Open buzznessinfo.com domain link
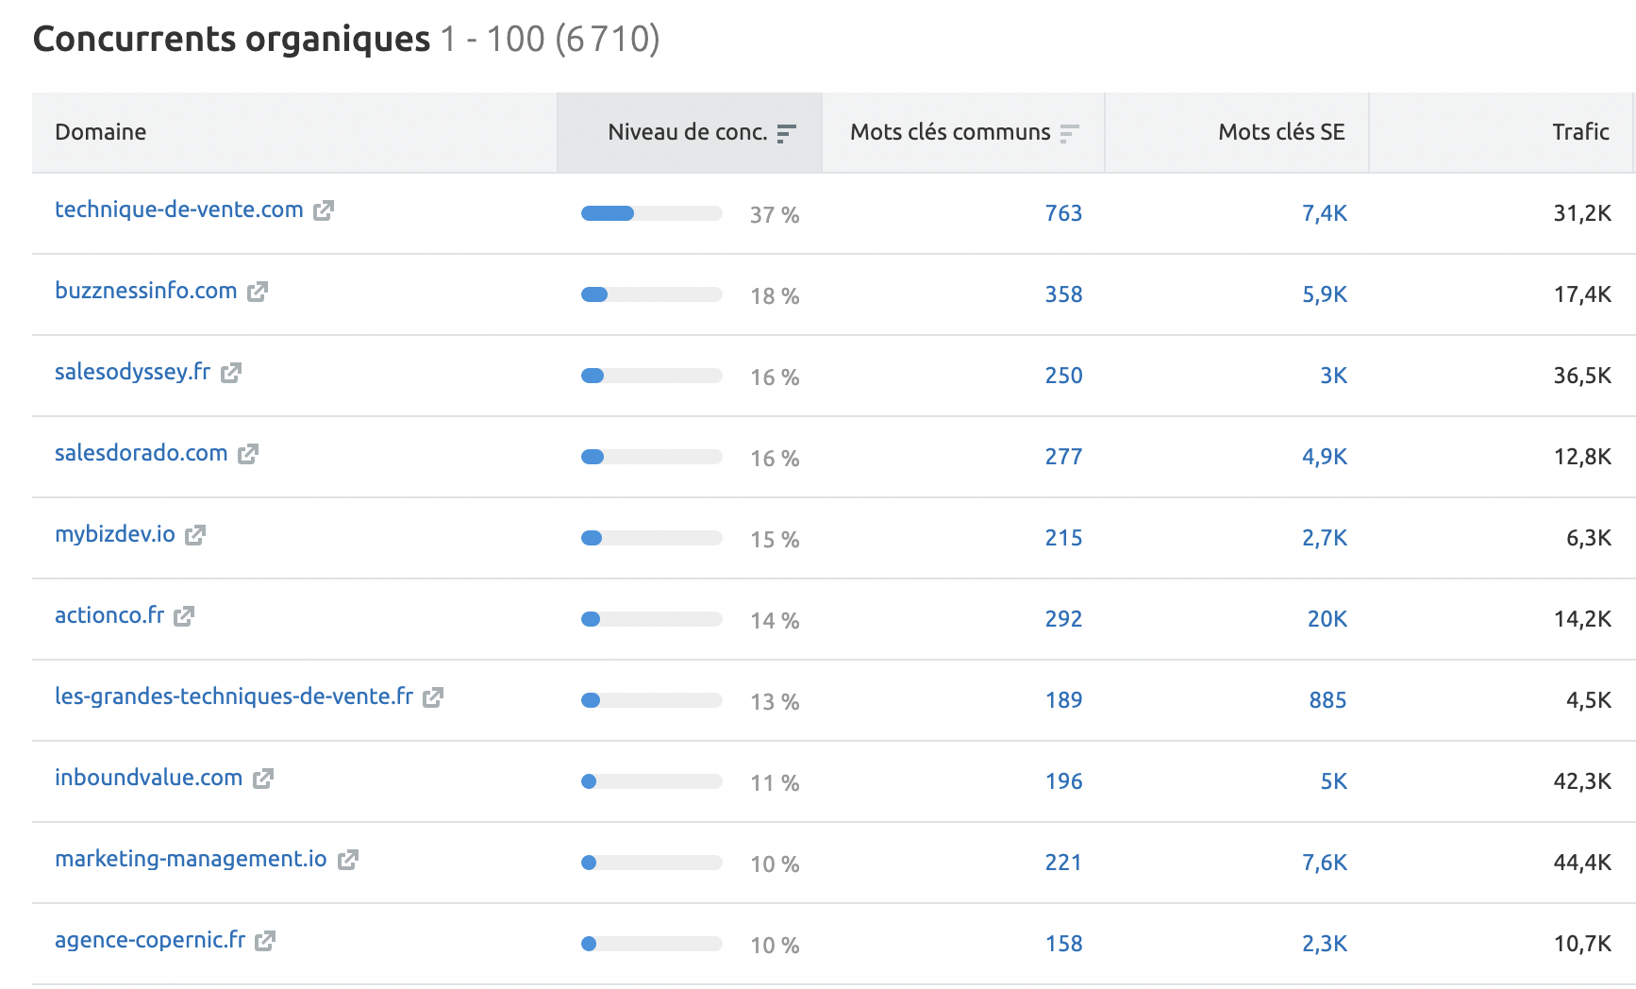 [146, 291]
